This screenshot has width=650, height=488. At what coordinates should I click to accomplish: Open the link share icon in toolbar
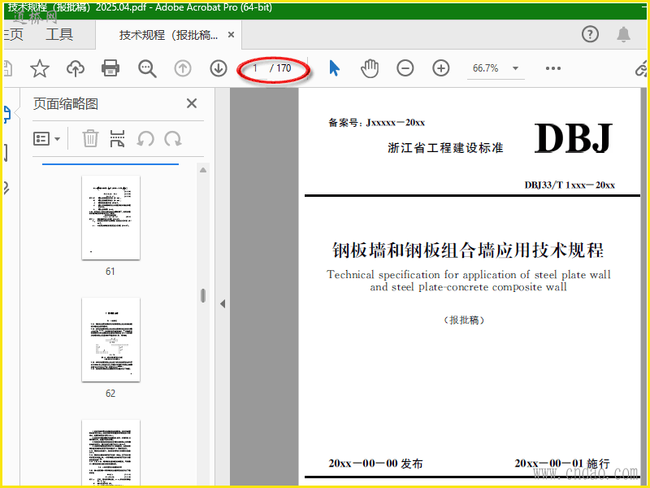click(x=641, y=68)
